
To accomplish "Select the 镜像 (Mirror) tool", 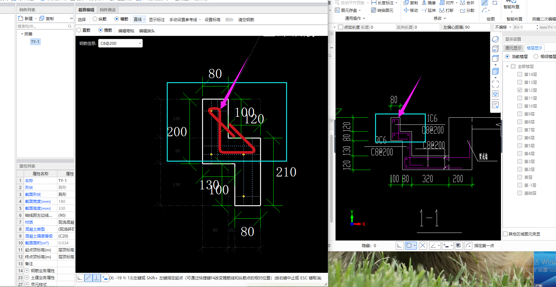I will 428,3.
